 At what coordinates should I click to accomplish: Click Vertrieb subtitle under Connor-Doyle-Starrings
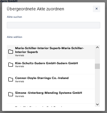(x=20, y=81)
